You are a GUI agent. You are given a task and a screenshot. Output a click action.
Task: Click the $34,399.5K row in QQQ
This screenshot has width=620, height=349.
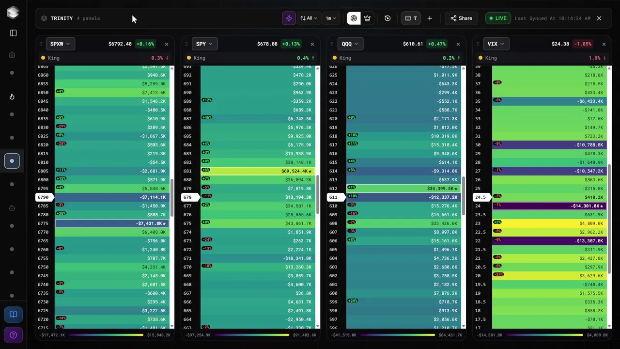pos(403,189)
